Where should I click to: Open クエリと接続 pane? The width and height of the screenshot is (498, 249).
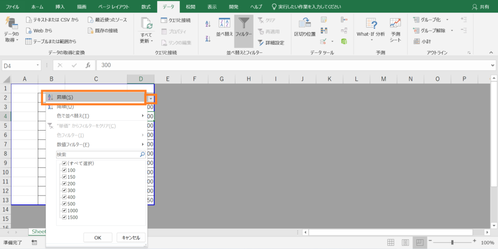tap(176, 20)
